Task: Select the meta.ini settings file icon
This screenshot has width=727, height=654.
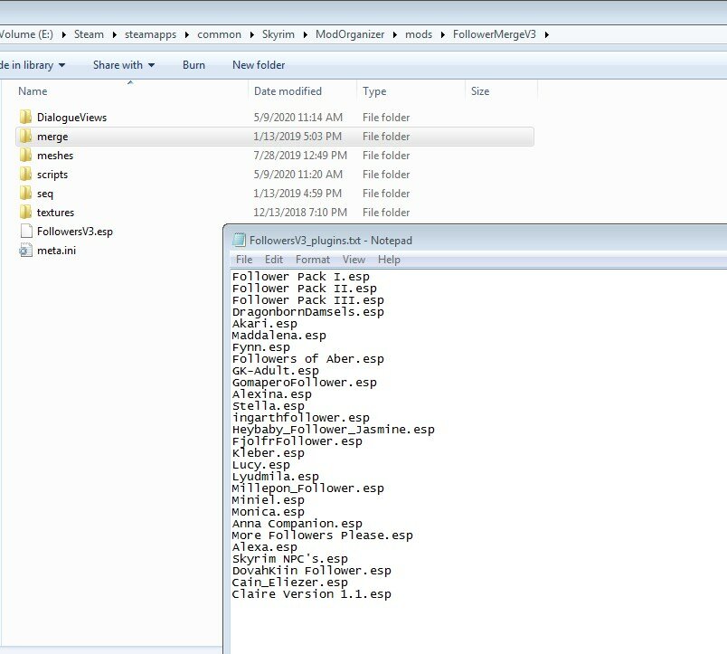Action: 25,251
